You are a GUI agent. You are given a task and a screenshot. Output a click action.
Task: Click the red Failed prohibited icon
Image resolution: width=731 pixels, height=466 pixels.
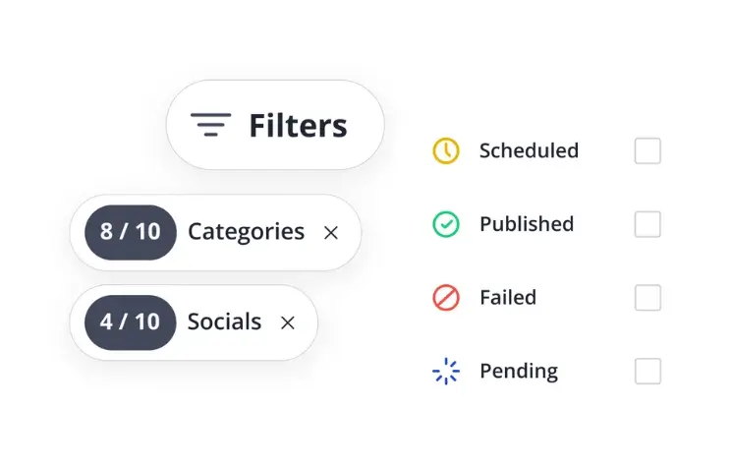[x=446, y=298]
